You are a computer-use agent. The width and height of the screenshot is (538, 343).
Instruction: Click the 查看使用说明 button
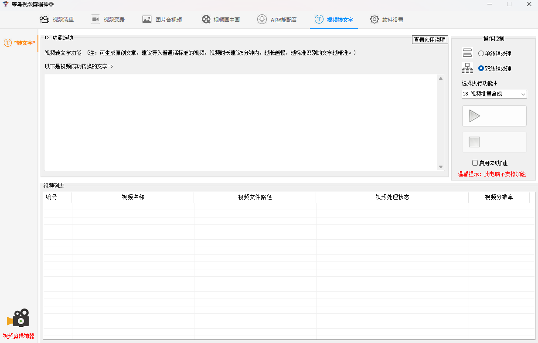pos(429,40)
